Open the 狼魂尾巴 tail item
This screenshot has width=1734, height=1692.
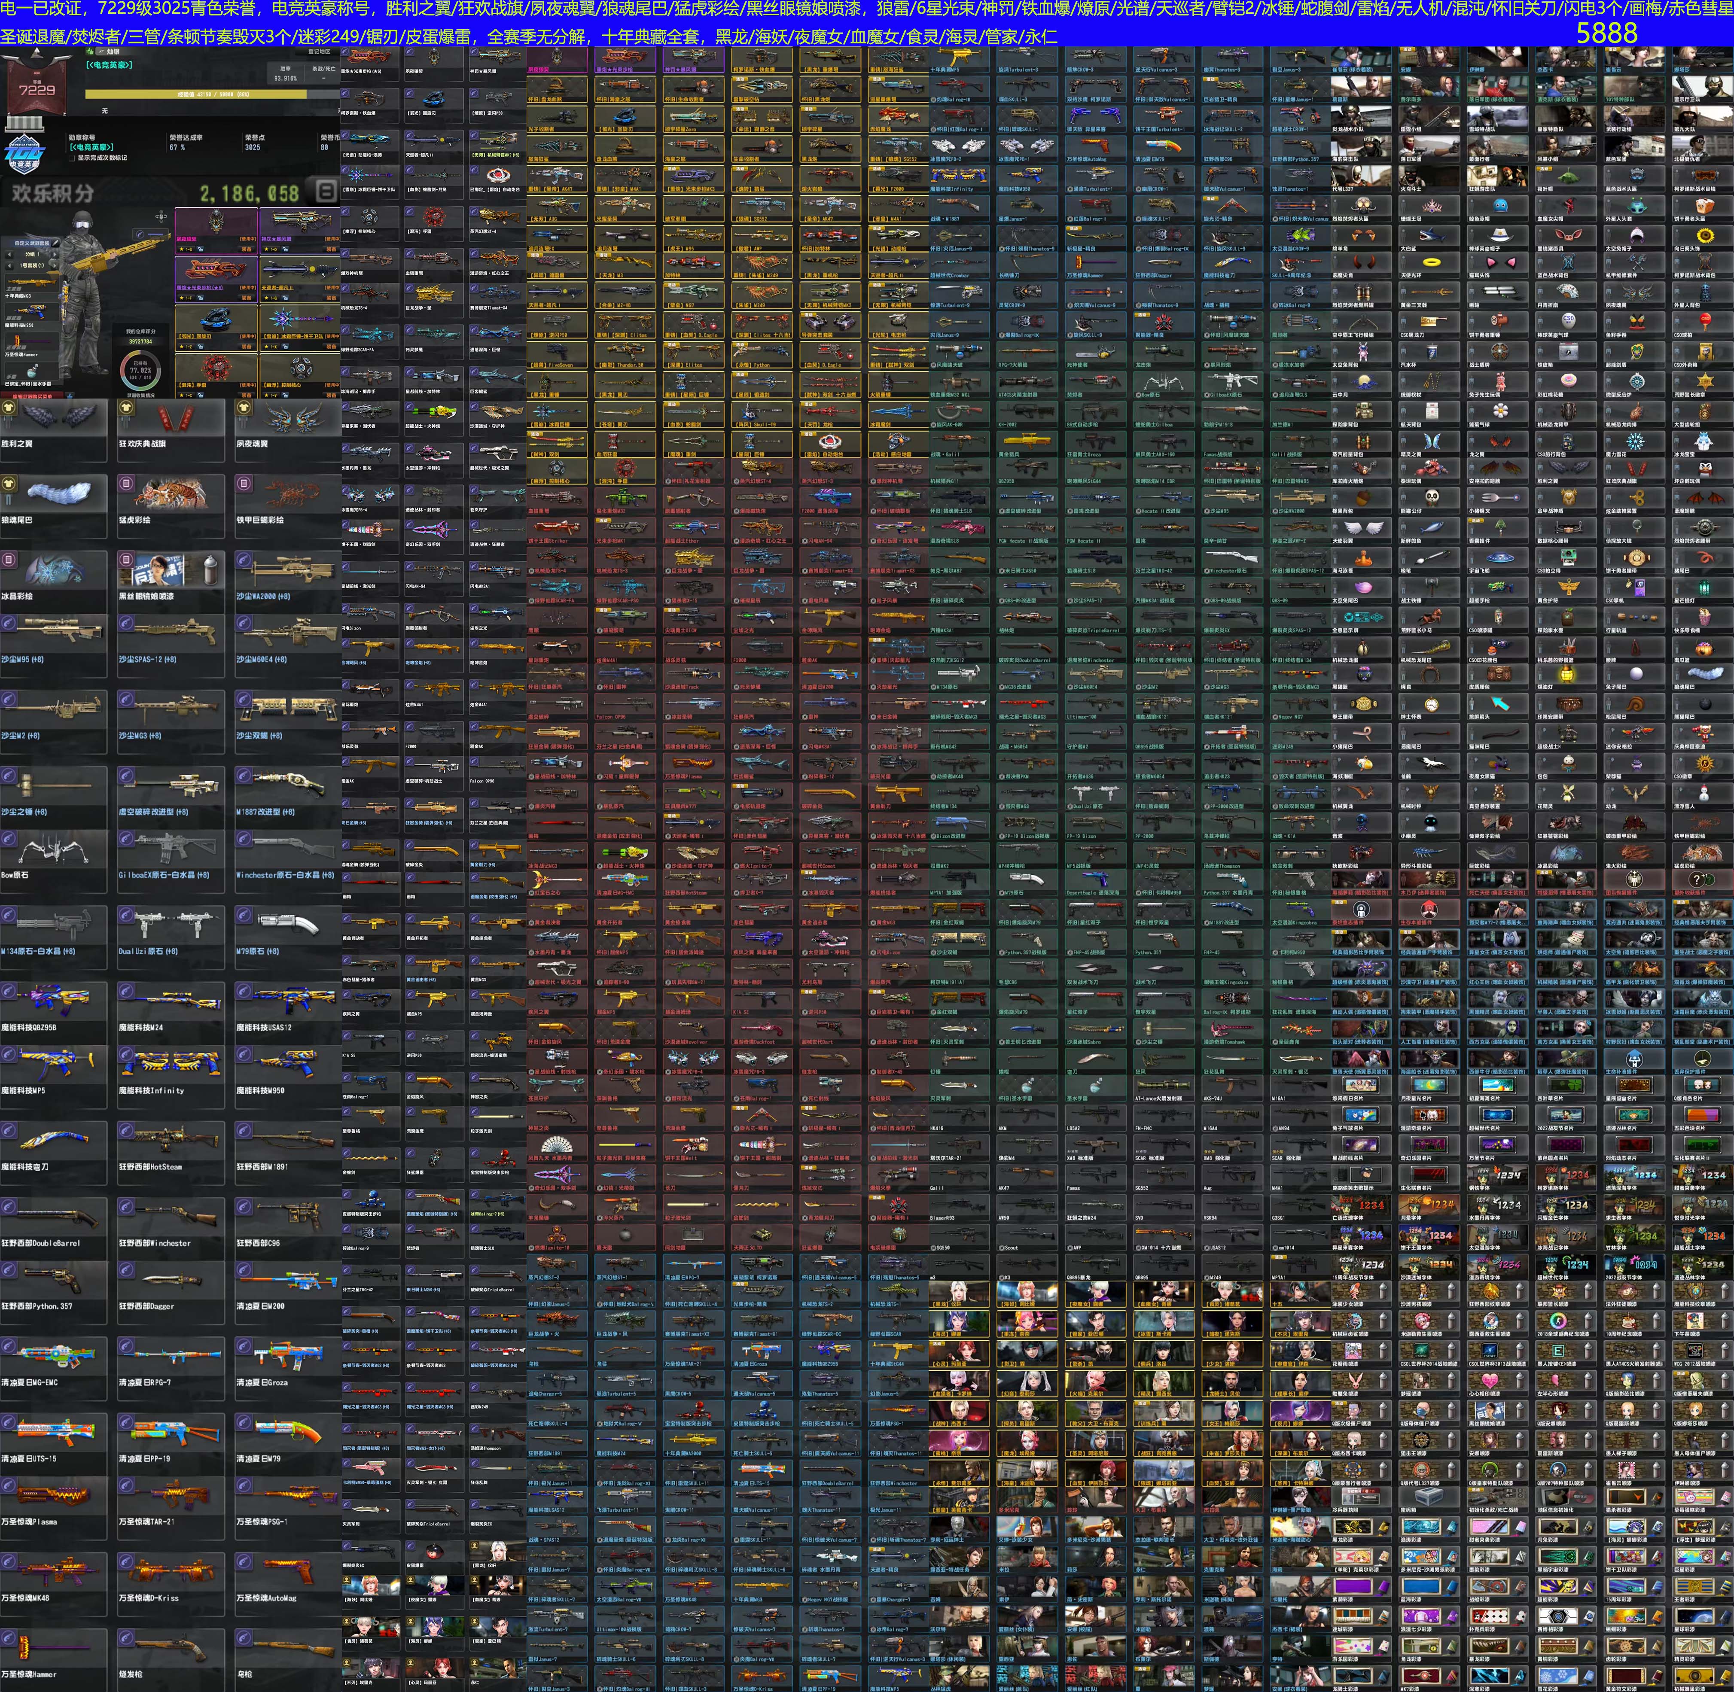(53, 507)
